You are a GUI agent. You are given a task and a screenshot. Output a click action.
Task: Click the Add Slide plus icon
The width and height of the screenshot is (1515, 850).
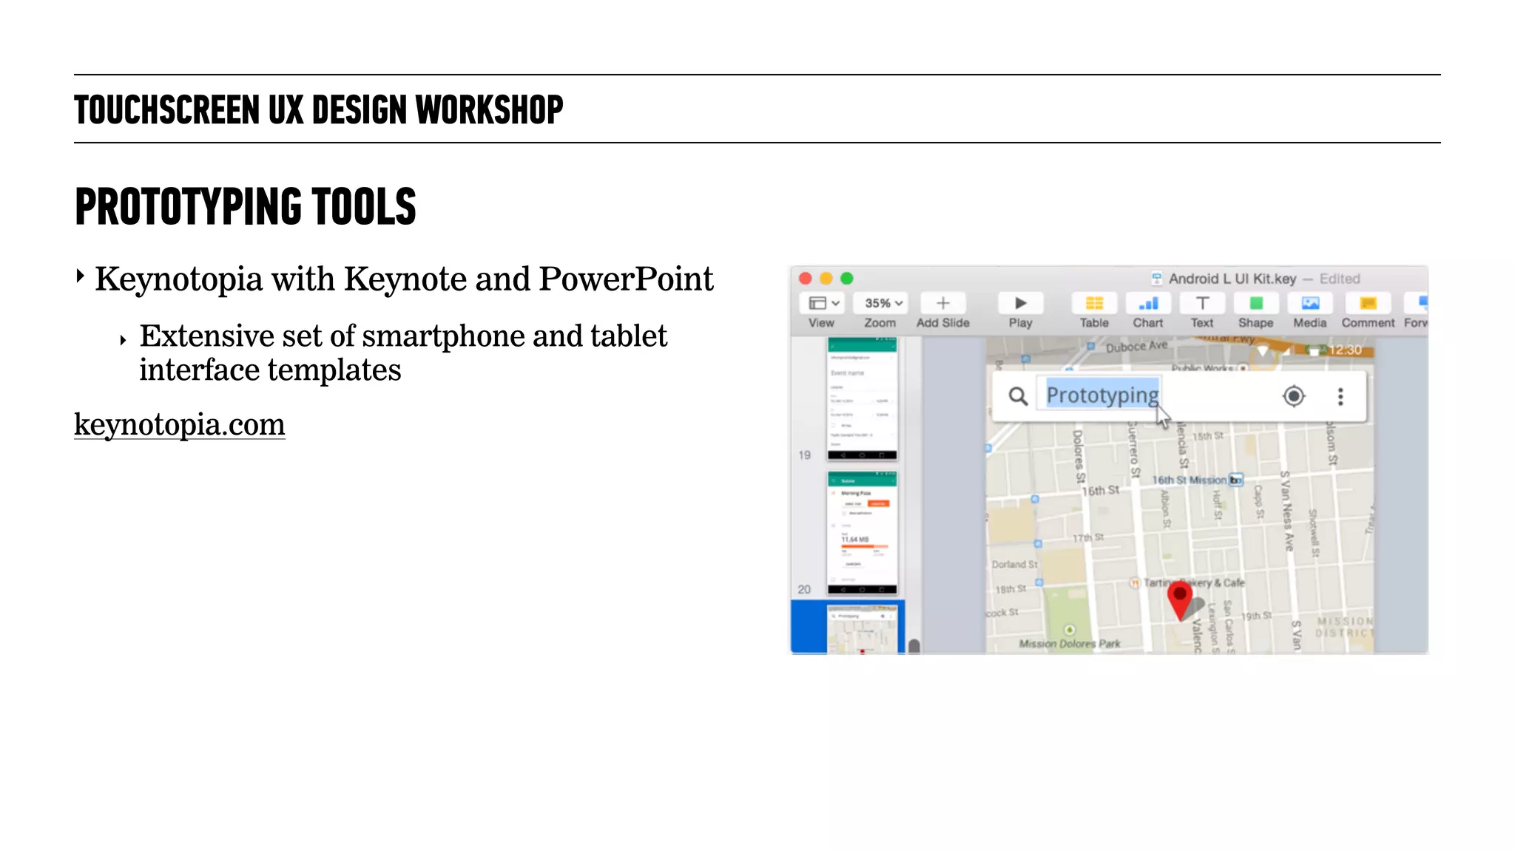pyautogui.click(x=942, y=303)
